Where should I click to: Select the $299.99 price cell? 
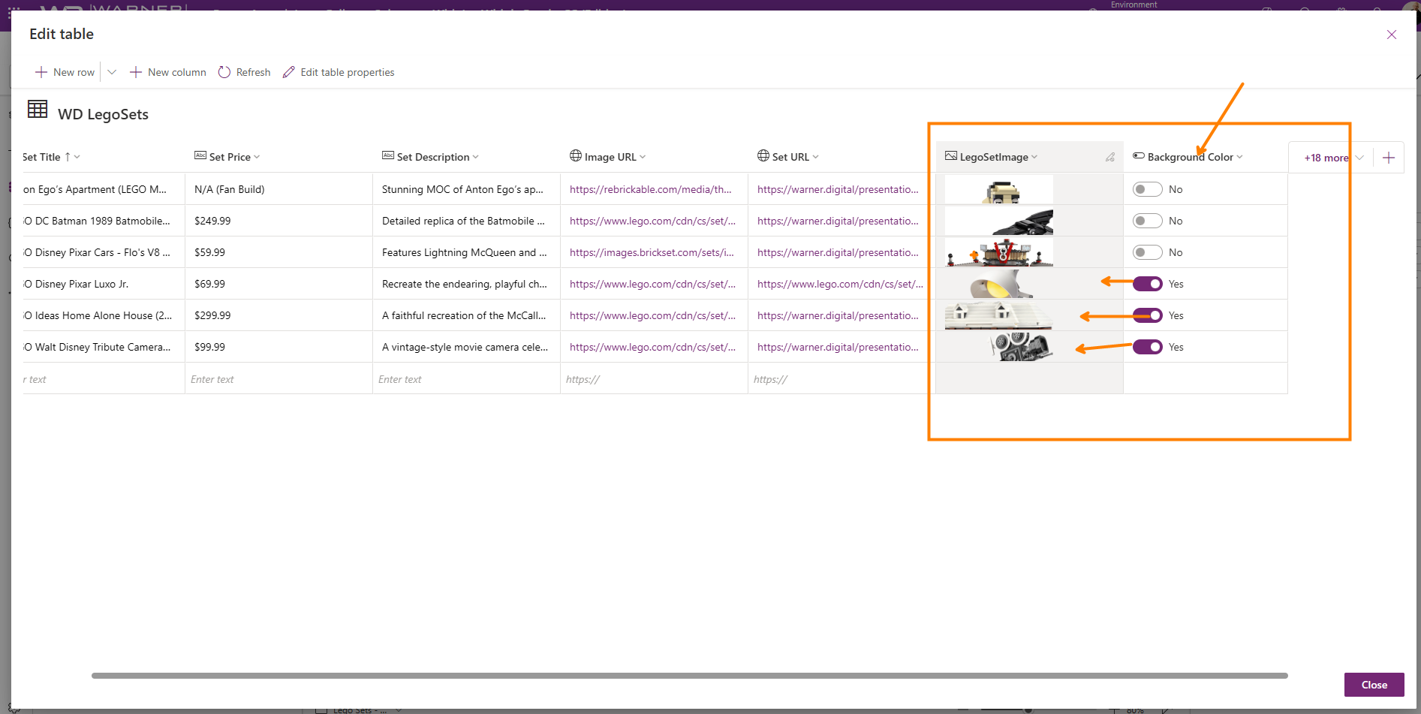pos(278,315)
